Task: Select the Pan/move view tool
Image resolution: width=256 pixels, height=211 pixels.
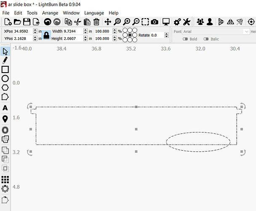Action: (108, 22)
